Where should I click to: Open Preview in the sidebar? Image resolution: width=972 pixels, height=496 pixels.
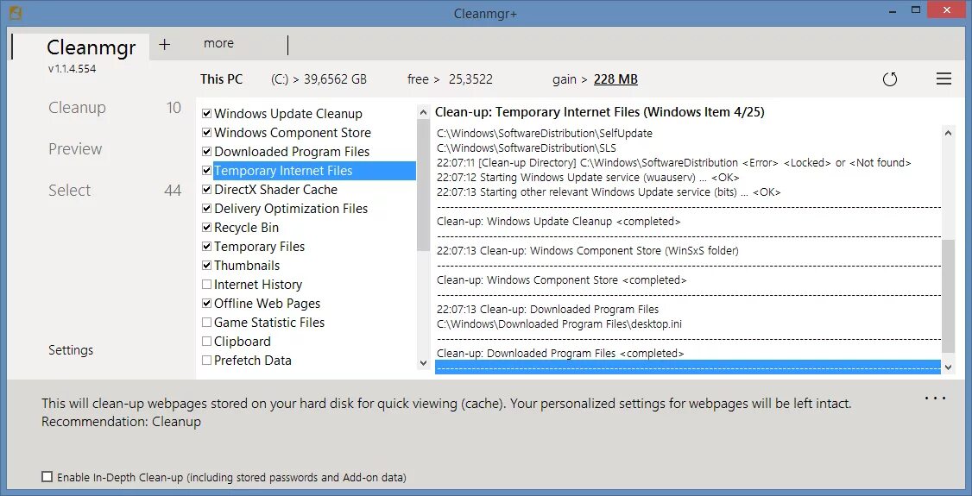tap(75, 149)
